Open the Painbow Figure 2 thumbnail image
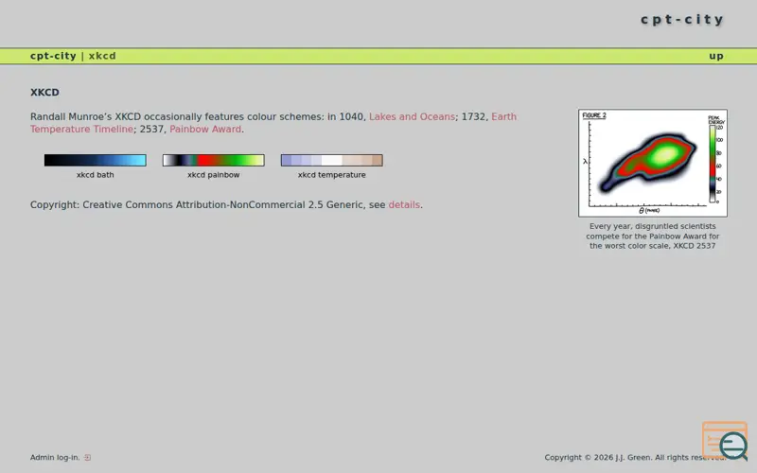 pos(653,163)
